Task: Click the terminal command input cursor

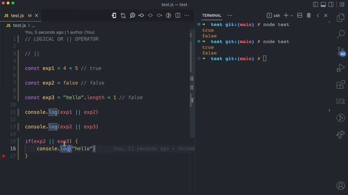Action: [x=265, y=58]
